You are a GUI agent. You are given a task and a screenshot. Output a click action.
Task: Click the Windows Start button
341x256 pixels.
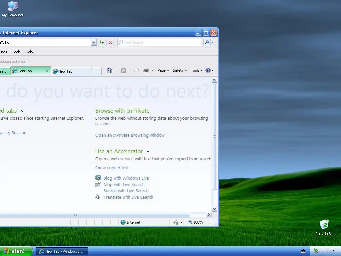tap(16, 251)
